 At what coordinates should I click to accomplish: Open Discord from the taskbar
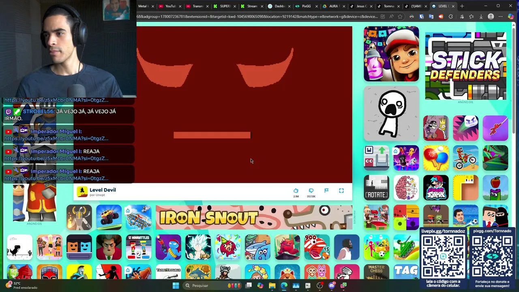pos(332,286)
